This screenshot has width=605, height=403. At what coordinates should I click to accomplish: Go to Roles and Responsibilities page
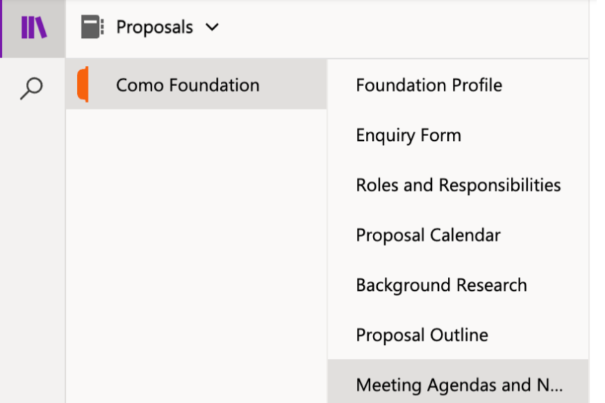pos(458,185)
